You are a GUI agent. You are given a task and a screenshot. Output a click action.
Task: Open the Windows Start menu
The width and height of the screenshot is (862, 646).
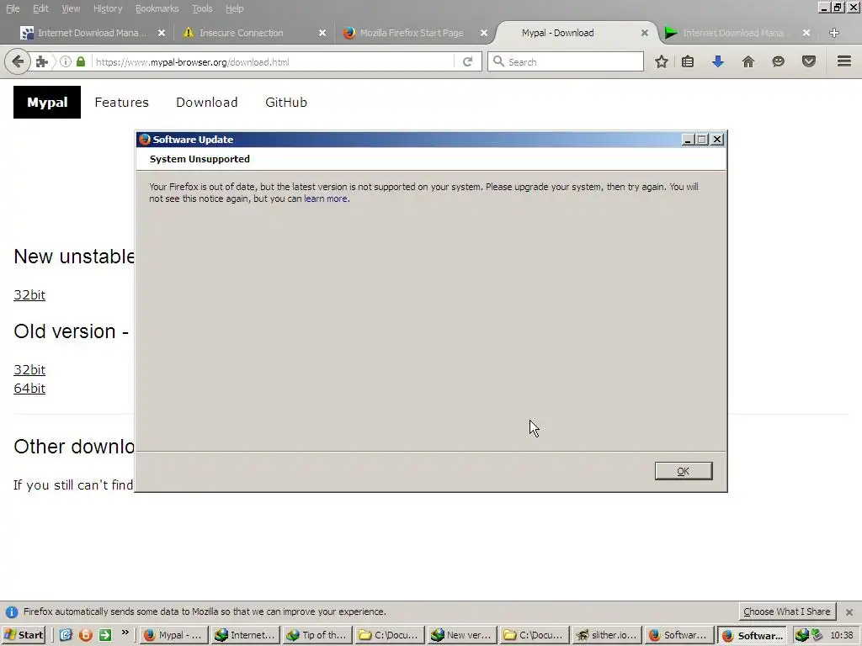(23, 635)
